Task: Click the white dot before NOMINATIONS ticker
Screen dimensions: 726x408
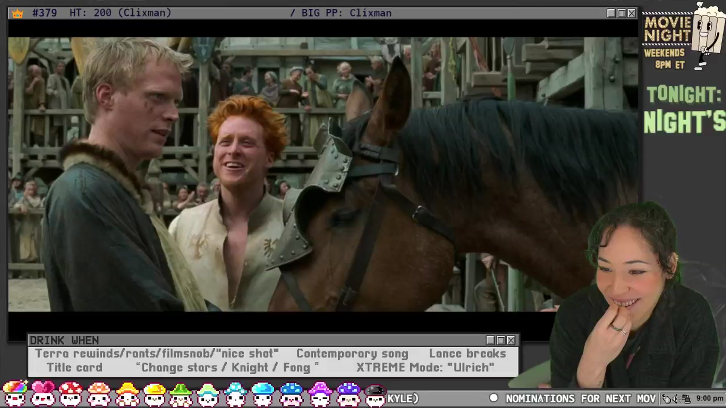Action: pos(493,398)
